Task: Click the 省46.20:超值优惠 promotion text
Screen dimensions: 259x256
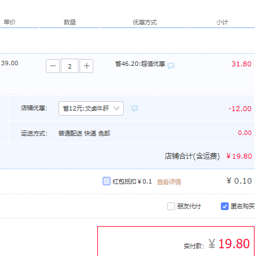Action: click(x=140, y=64)
